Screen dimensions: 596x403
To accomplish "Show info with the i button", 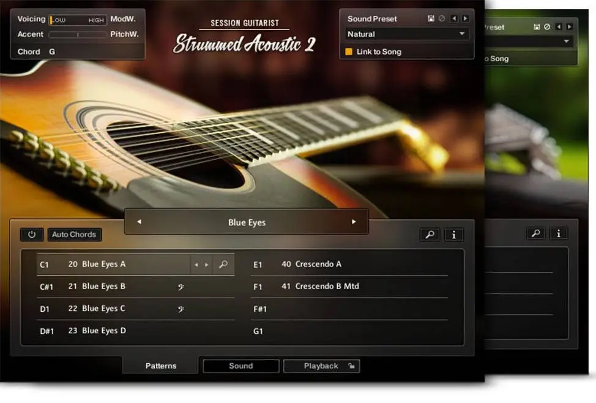I will [453, 235].
